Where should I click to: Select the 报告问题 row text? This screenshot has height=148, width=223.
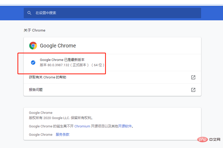[36, 90]
